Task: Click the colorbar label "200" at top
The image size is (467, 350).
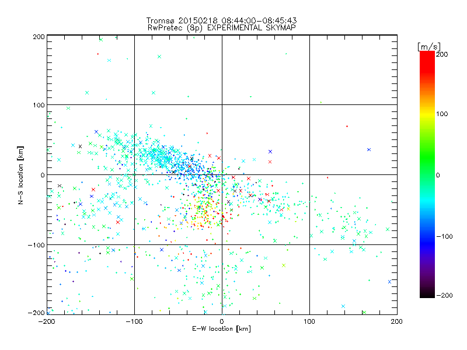Action: (442, 54)
